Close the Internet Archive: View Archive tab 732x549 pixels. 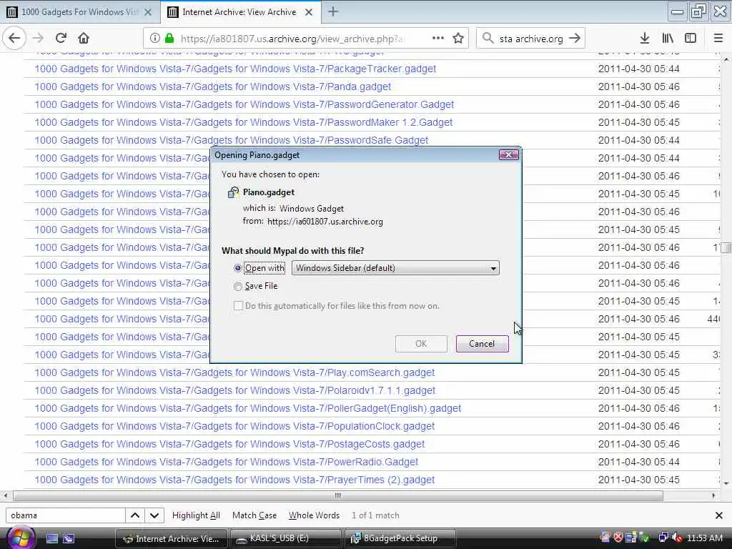coord(309,12)
